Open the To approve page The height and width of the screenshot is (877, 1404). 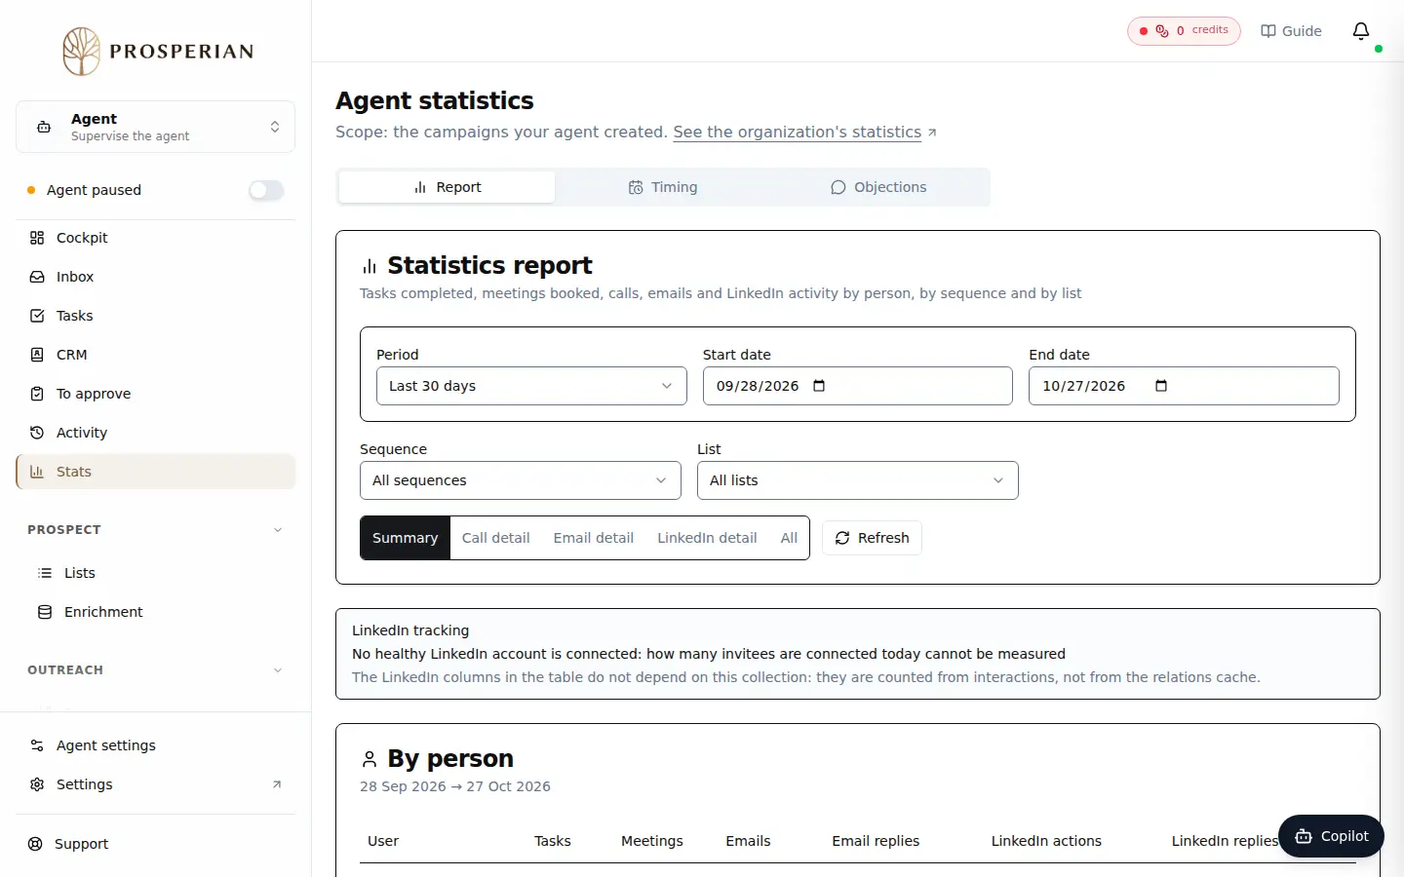[x=156, y=394]
